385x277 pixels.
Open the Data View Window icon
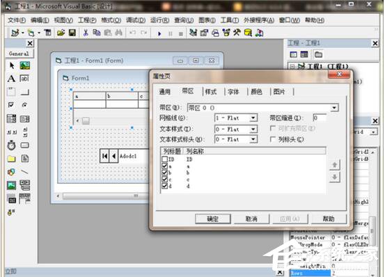(x=248, y=33)
